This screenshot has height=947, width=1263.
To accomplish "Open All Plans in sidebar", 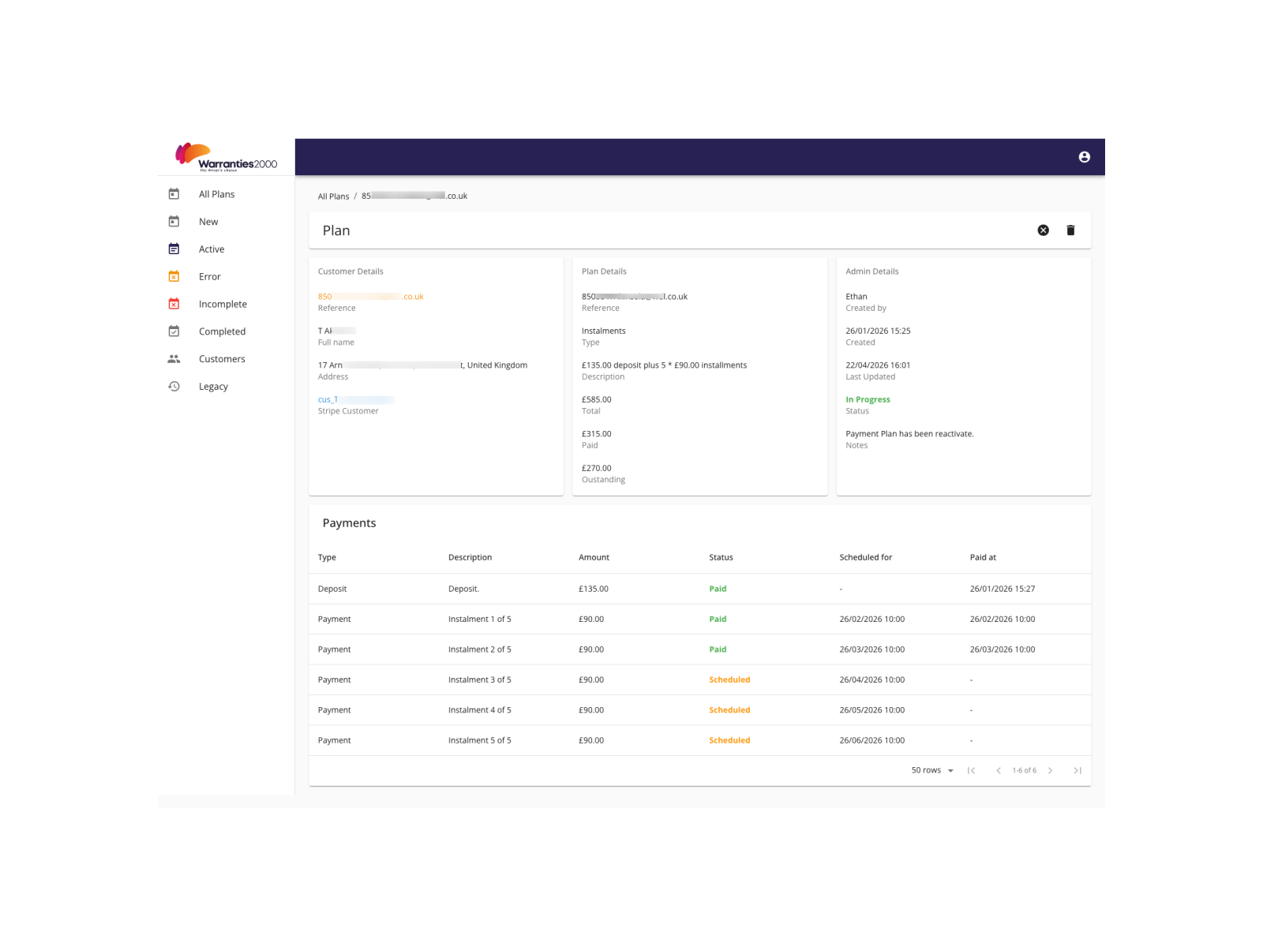I will (216, 194).
